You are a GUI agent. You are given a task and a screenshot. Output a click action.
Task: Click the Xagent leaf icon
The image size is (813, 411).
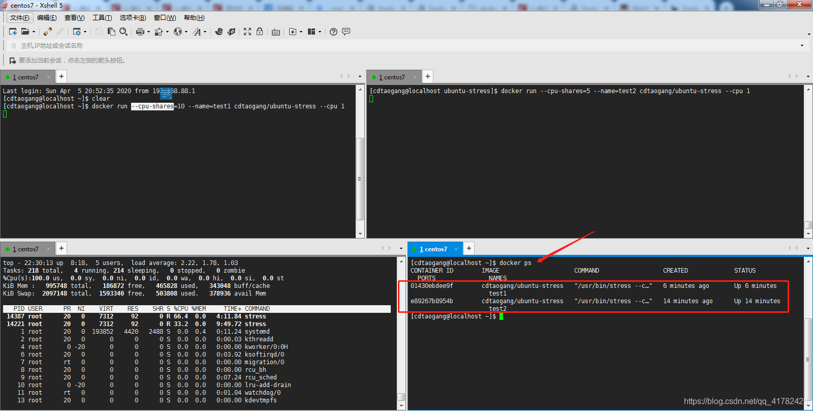(x=231, y=32)
